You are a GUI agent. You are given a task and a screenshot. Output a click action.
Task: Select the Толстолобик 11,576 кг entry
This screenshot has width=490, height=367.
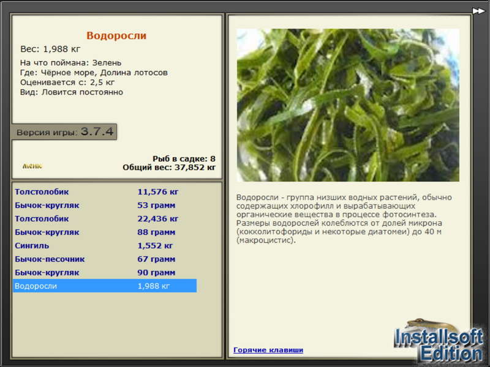pyautogui.click(x=105, y=191)
